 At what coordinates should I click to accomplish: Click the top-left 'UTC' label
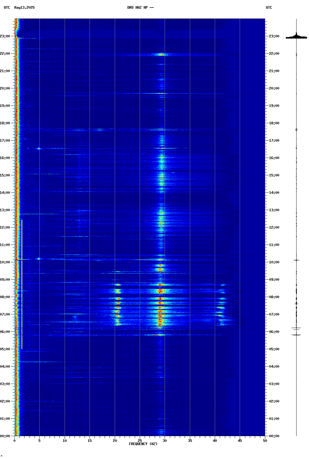(7, 8)
